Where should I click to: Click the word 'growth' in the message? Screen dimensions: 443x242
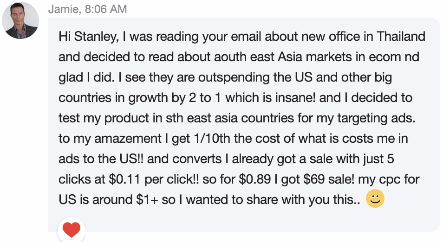(x=148, y=98)
